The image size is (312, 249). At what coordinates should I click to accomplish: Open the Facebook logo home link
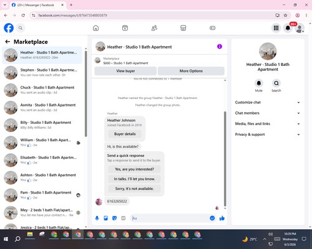[9, 28]
